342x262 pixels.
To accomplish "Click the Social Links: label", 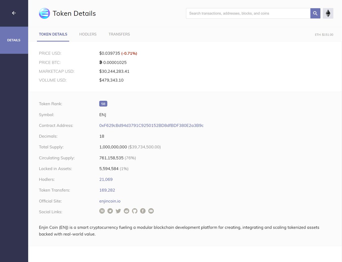I will [50, 212].
